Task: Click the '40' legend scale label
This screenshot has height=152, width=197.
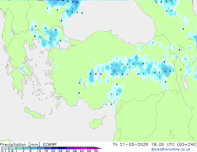Action: click(x=82, y=151)
